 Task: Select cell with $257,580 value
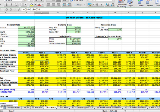pyautogui.click(x=42, y=62)
